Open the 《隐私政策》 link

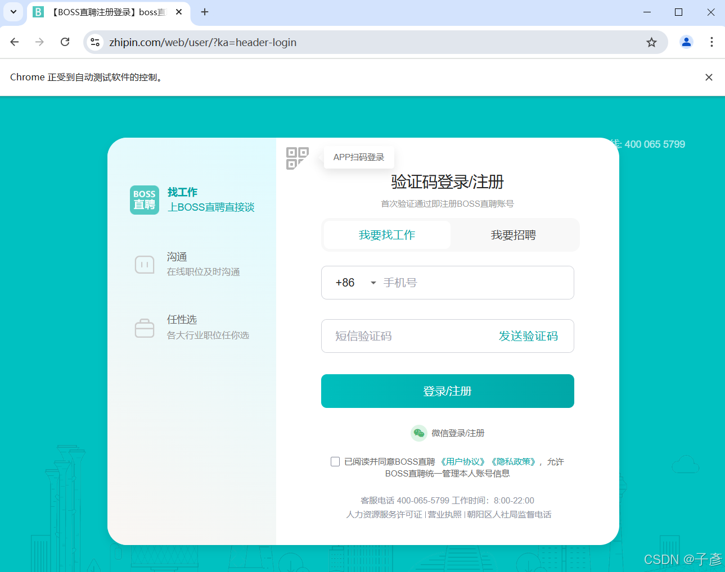click(513, 462)
